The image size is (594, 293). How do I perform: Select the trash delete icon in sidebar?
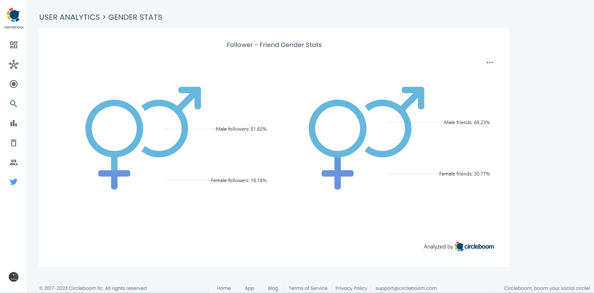(x=13, y=143)
